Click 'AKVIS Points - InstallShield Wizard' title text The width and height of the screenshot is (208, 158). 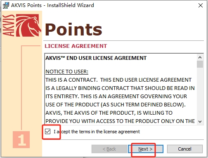(52, 5)
